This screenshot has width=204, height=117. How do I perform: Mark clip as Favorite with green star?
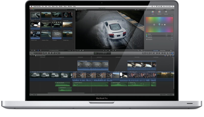tap(35, 53)
